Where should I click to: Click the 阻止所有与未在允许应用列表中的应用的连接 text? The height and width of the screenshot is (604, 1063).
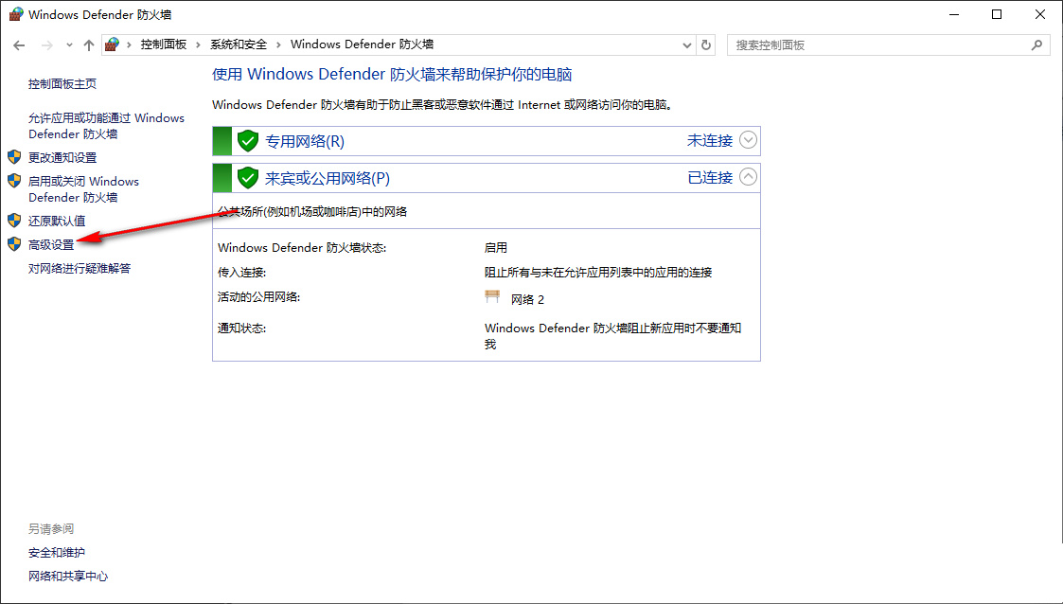(598, 273)
